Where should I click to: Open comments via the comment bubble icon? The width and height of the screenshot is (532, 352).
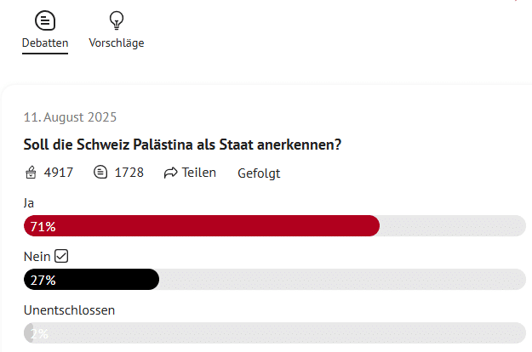100,173
